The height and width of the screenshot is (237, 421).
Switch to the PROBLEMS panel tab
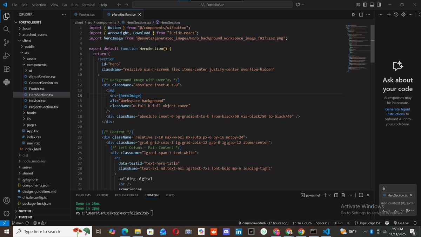point(83,195)
